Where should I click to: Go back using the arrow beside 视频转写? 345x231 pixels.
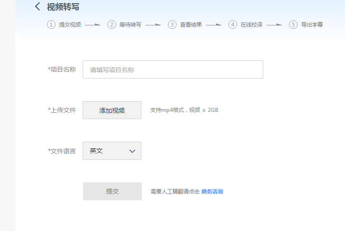click(37, 7)
